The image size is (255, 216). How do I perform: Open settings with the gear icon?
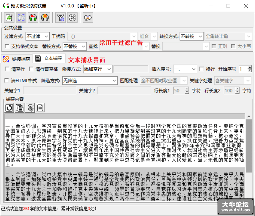pos(72,18)
